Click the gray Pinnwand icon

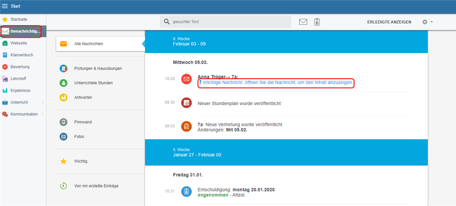(64, 122)
